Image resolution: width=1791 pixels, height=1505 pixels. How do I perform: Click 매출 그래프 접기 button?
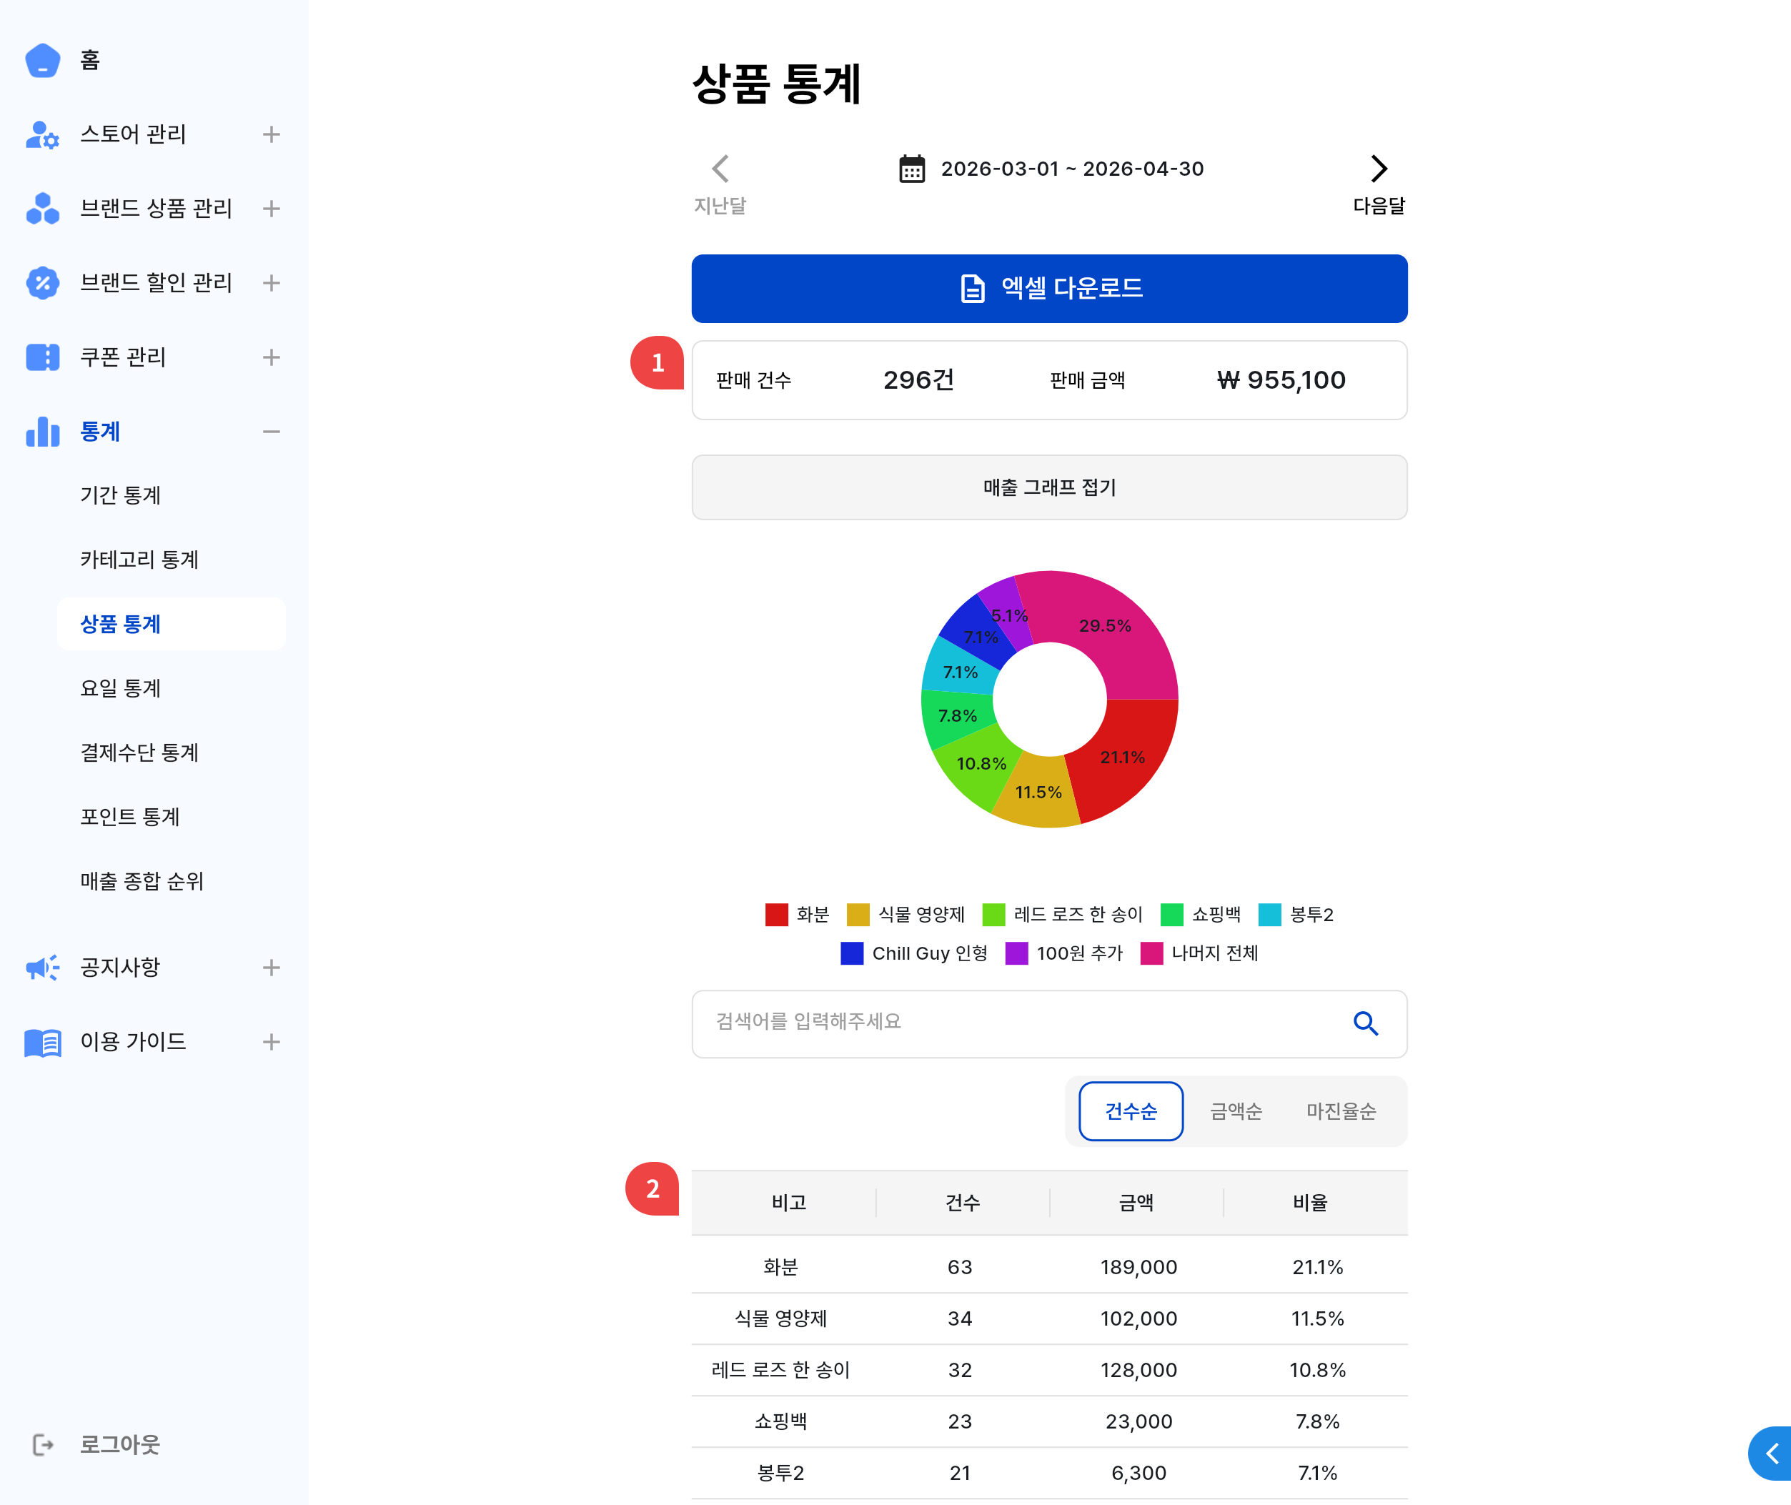pyautogui.click(x=1048, y=487)
